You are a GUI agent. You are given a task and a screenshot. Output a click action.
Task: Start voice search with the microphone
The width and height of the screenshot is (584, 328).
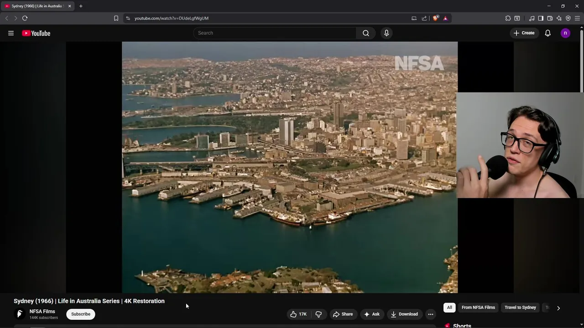386,33
